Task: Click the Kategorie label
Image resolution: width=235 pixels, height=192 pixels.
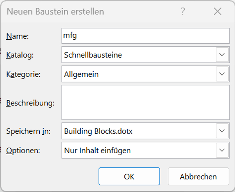Action: click(x=23, y=74)
